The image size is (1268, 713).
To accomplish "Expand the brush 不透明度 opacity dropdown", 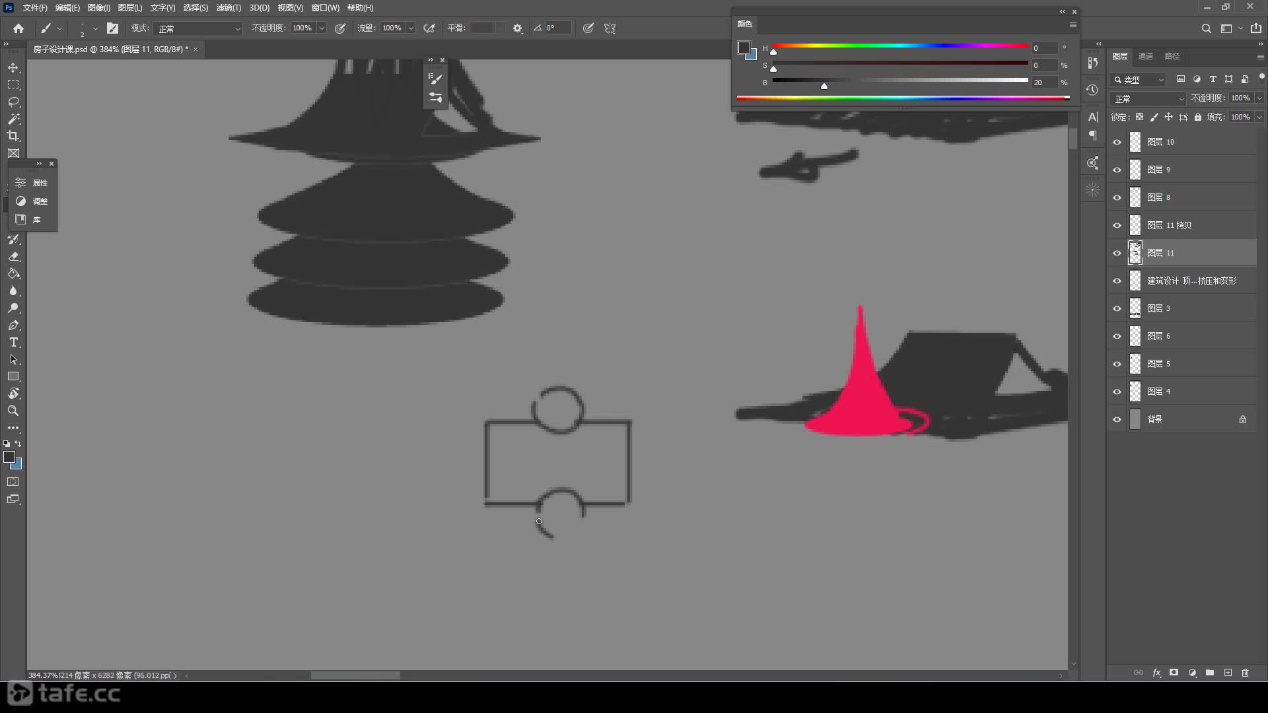I will [322, 28].
